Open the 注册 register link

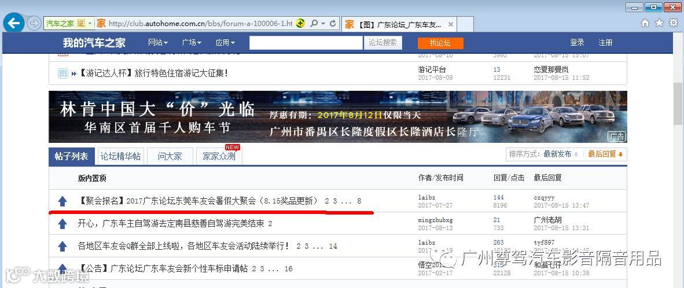[x=605, y=43]
